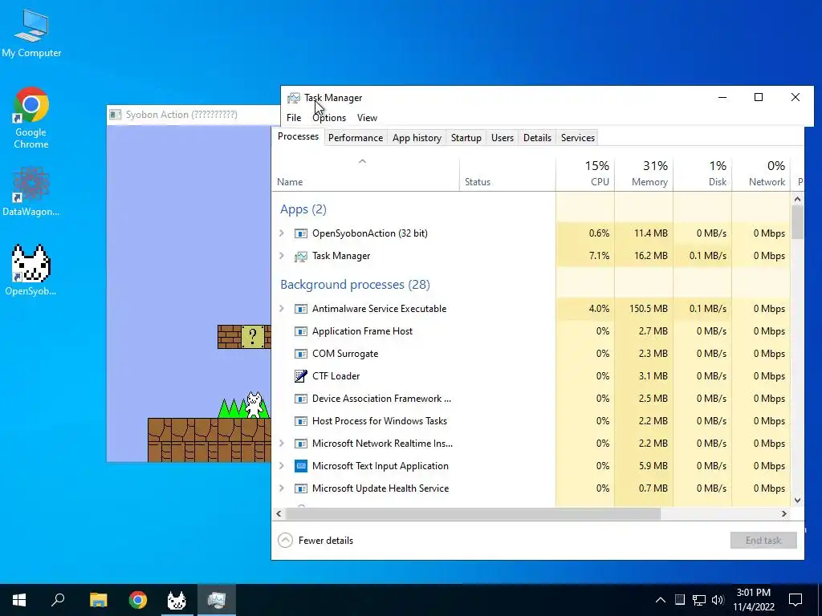Viewport: 822px width, 616px height.
Task: Sort by CPU column header
Action: (585, 174)
